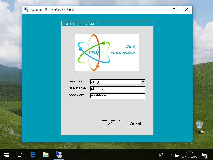Click OK to log in to xrdp
The height and width of the screenshot is (160, 213).
click(x=110, y=123)
